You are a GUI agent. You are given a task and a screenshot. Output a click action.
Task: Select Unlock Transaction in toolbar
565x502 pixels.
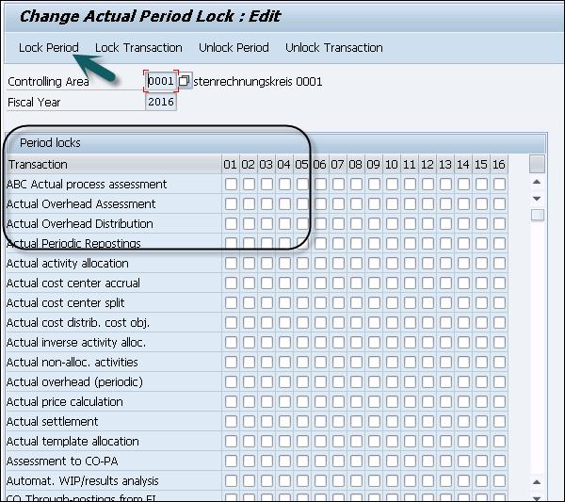(334, 48)
